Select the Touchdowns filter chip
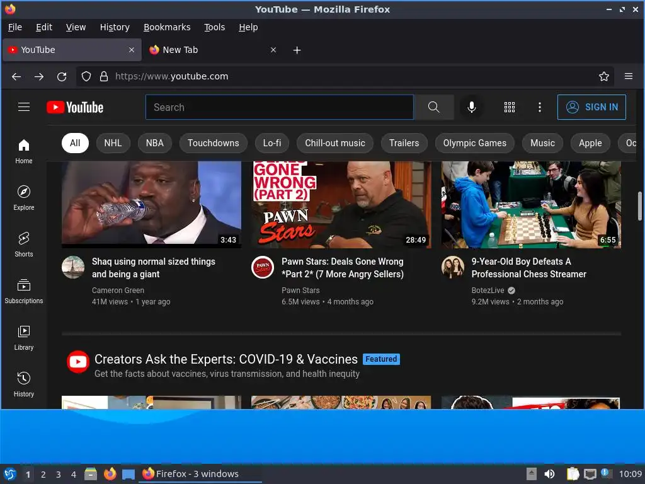 coord(213,143)
